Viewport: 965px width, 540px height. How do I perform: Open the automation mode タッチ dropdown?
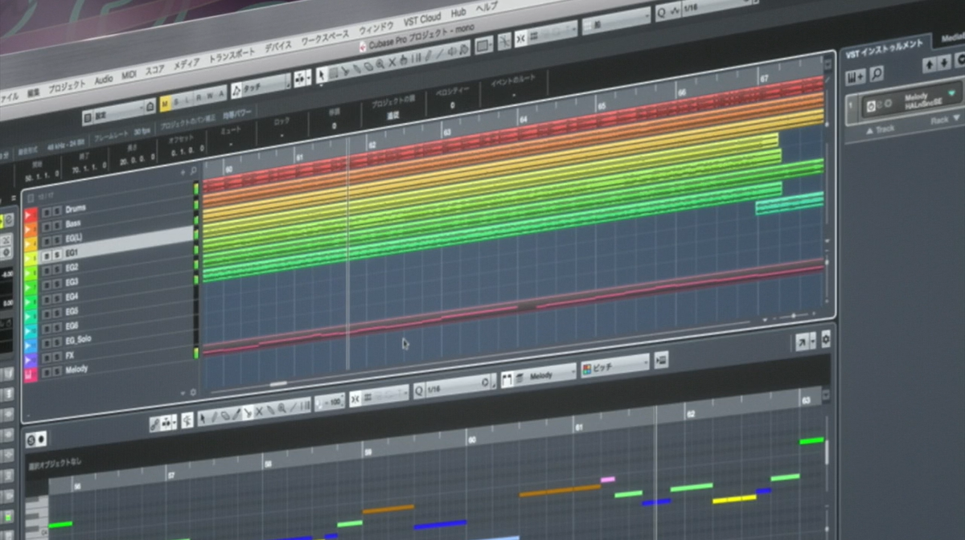pyautogui.click(x=261, y=86)
